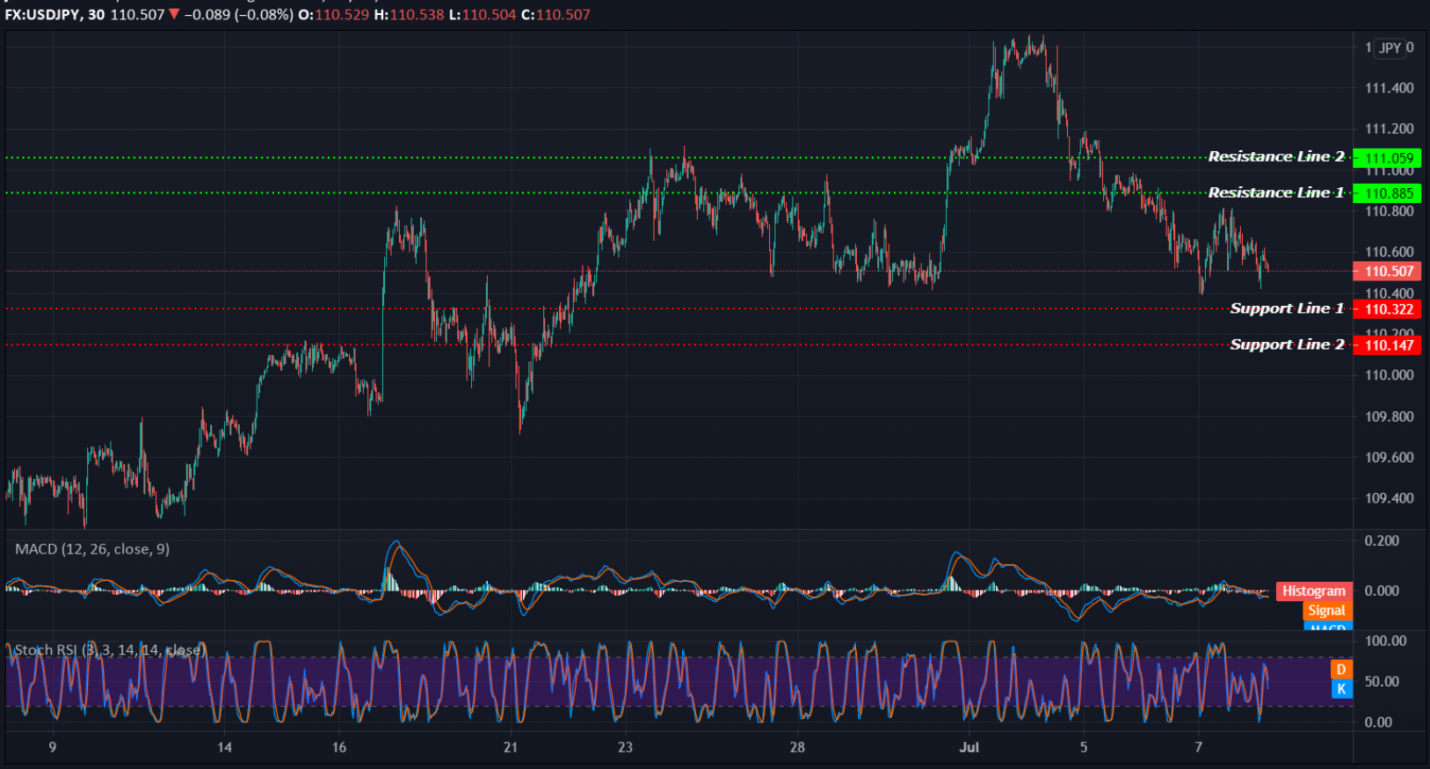
Task: Click date 23 on the time axis
Action: click(x=625, y=747)
